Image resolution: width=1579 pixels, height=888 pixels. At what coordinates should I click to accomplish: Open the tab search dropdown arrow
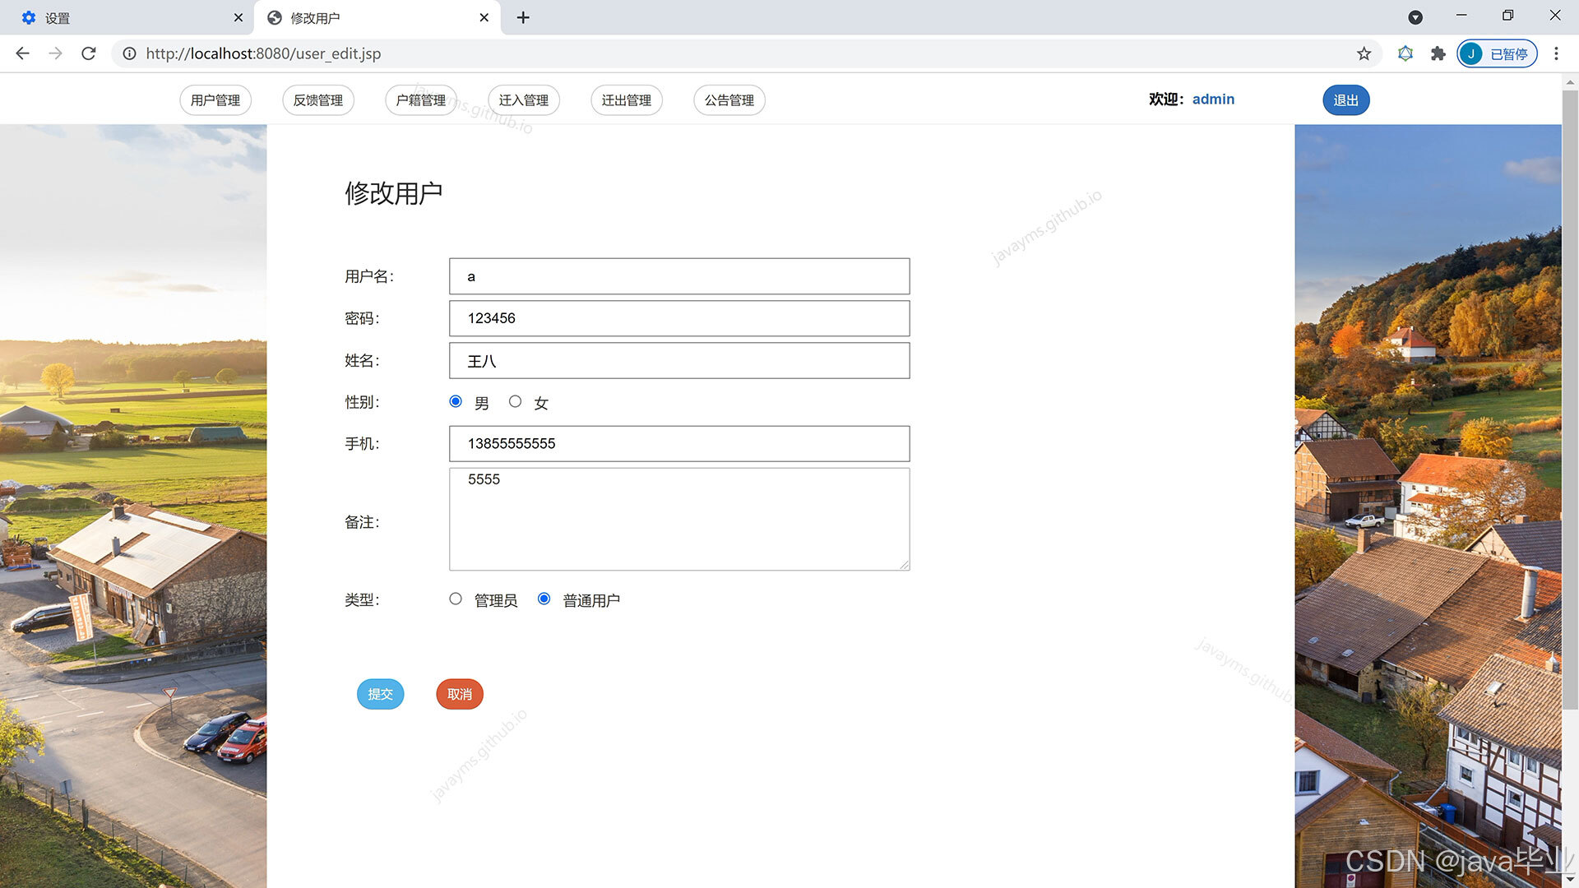1415,17
